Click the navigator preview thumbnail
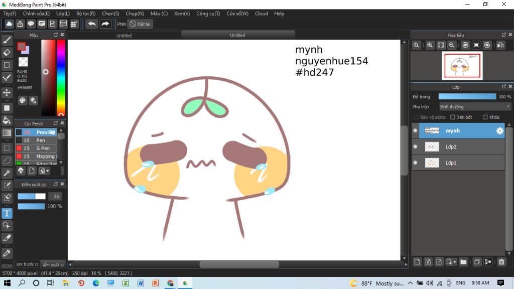The image size is (514, 289). pyautogui.click(x=462, y=66)
